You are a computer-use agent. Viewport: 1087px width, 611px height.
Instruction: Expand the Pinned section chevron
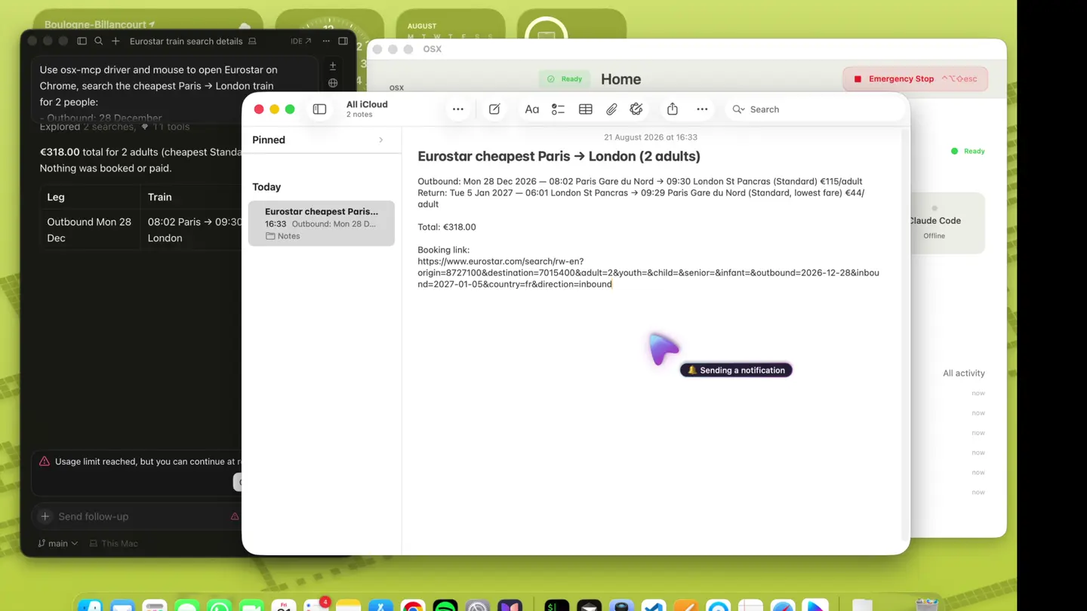point(381,140)
